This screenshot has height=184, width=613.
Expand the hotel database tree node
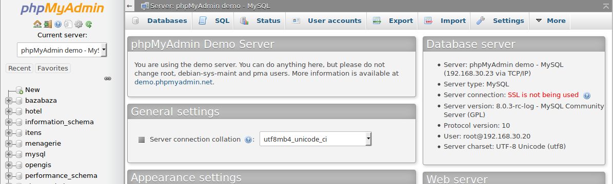[9, 111]
